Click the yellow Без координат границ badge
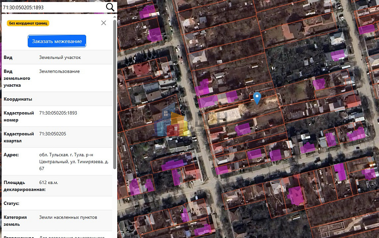The width and height of the screenshot is (379, 238). click(28, 23)
